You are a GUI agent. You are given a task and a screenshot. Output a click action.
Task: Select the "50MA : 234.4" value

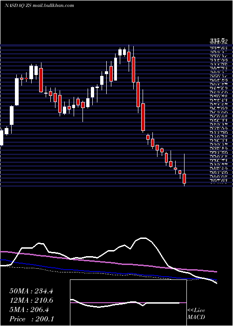click(31, 291)
